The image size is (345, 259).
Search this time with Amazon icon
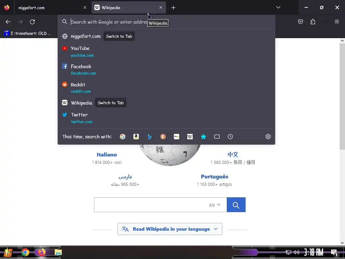[x=136, y=137]
